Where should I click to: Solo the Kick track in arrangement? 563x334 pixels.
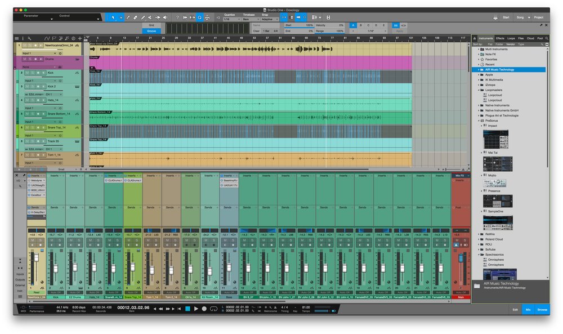click(x=33, y=73)
